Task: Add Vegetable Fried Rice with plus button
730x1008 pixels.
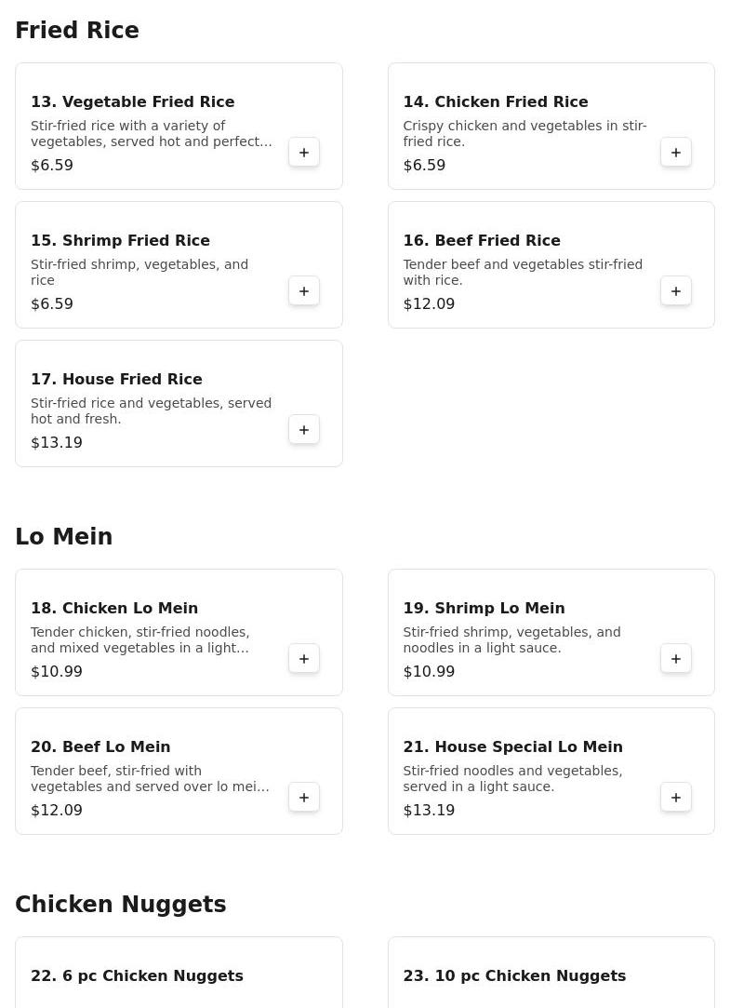Action: [x=304, y=153]
